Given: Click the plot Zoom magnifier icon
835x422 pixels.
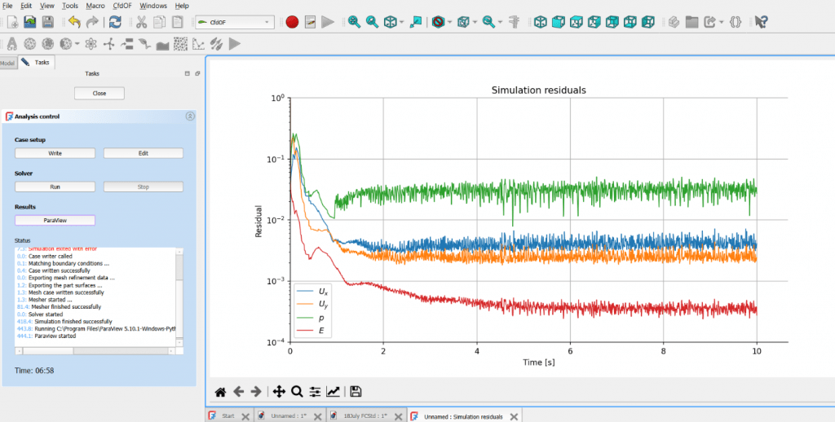Looking at the screenshot, I should 297,392.
